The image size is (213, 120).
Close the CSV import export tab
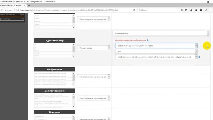click(24, 5)
